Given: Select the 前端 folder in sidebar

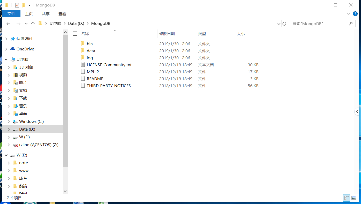Looking at the screenshot, I should (x=23, y=186).
